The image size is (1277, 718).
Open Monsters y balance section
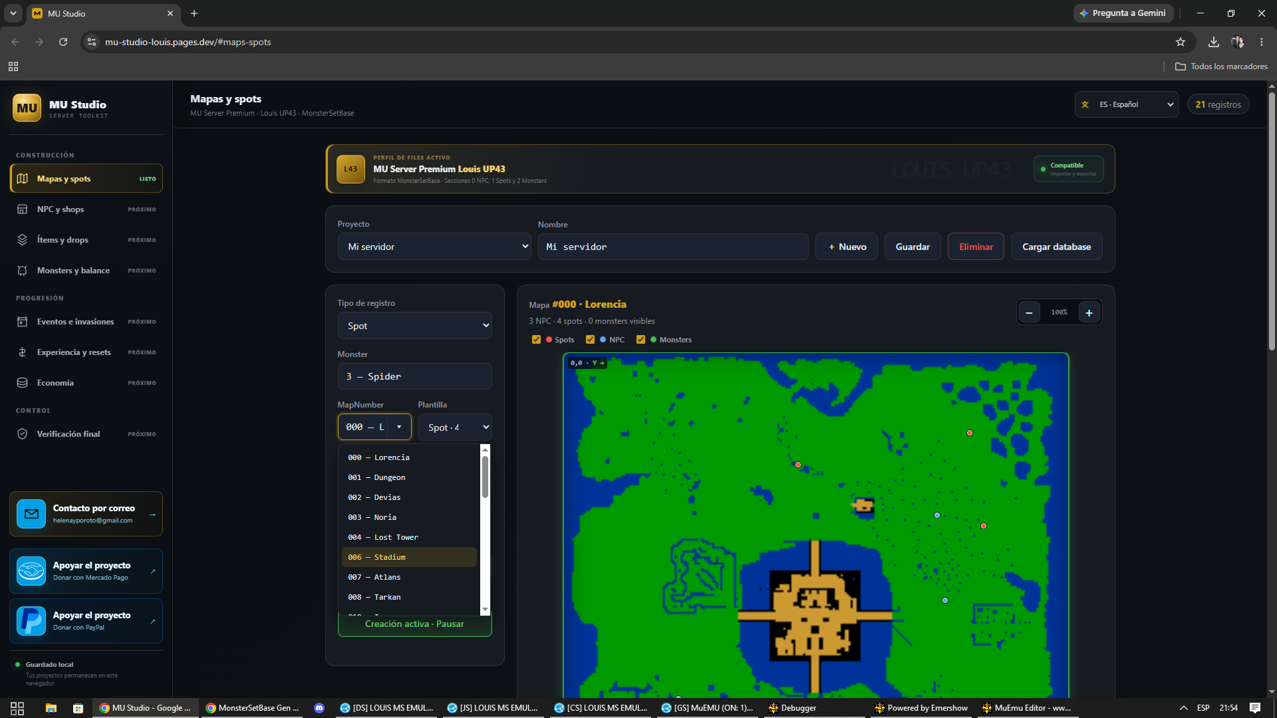tap(86, 271)
